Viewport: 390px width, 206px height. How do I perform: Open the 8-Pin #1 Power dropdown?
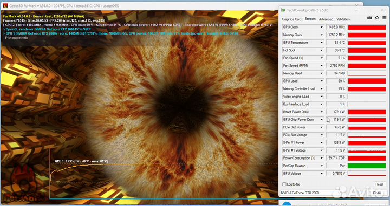(x=321, y=142)
